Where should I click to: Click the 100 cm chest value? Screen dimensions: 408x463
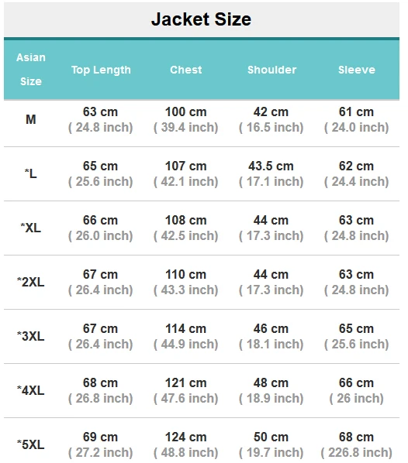point(186,112)
